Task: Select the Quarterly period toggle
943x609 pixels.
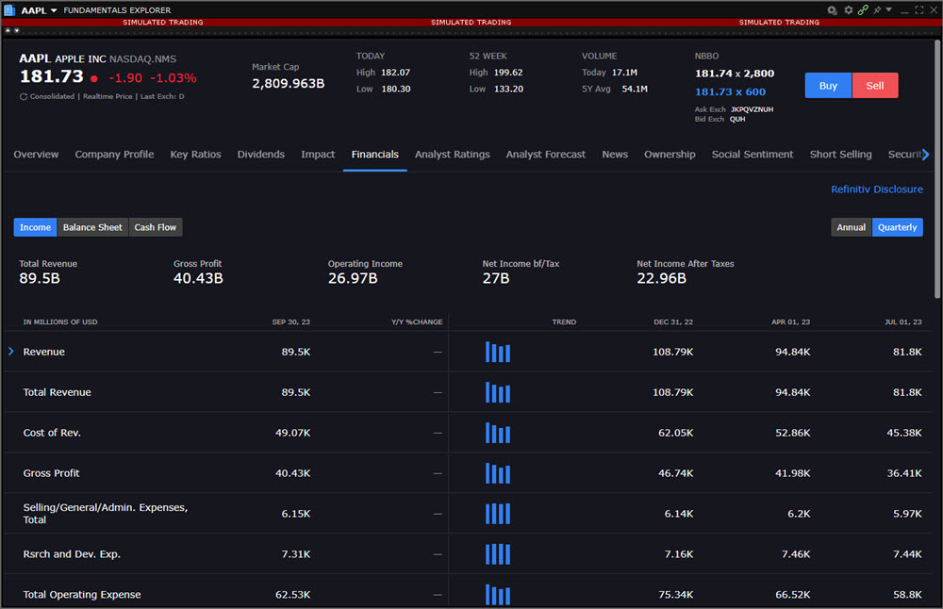Action: point(898,227)
